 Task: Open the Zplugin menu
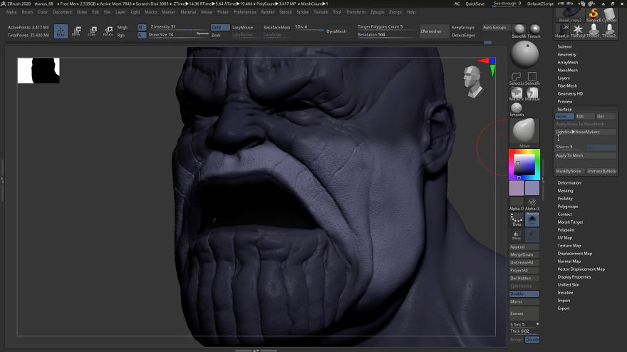(377, 12)
